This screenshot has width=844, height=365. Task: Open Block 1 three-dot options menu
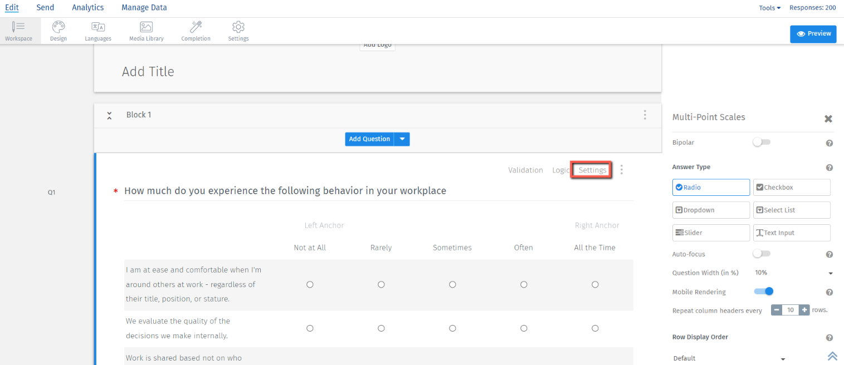[x=645, y=115]
